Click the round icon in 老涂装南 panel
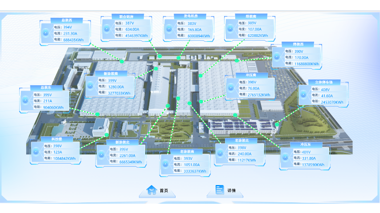The image size is (380, 213). point(166,165)
